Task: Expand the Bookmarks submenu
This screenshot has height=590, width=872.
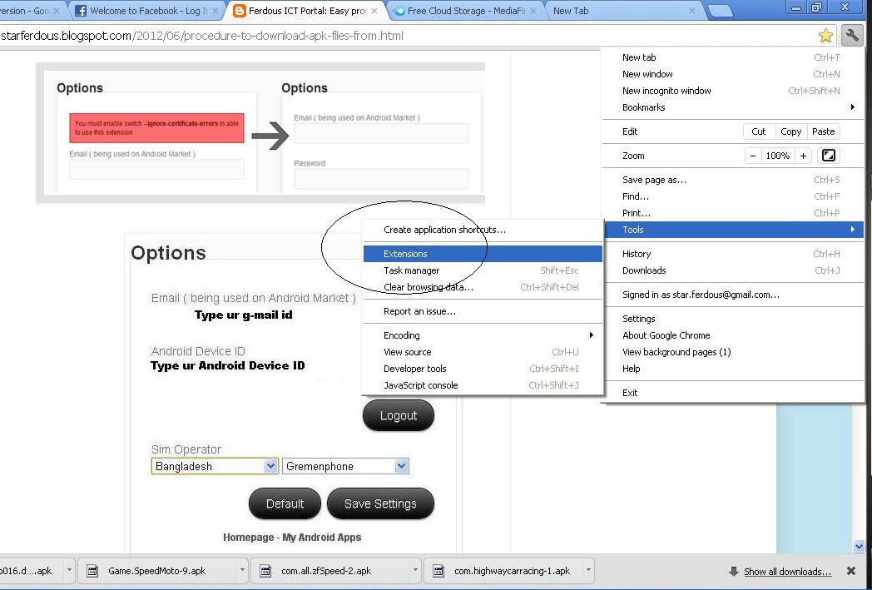Action: 733,107
